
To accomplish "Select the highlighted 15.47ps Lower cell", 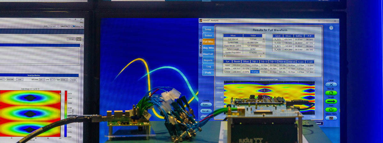I will [255, 72].
